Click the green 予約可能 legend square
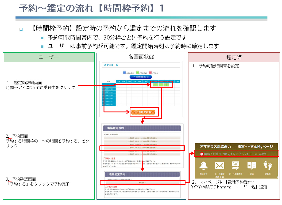282x205 pixels. pos(137,72)
